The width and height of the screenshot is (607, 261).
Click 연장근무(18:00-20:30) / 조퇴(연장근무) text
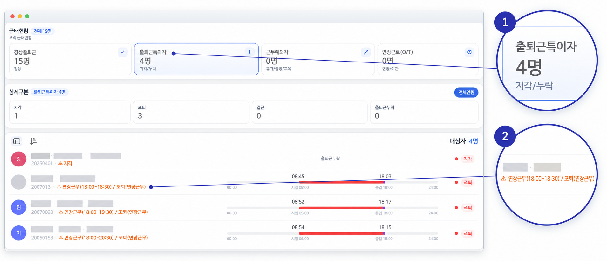(x=106, y=238)
